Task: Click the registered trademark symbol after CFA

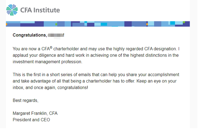Action: (51, 47)
